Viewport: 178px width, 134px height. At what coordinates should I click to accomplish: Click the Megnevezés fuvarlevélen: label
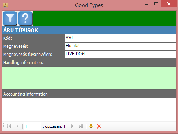coord(33,54)
